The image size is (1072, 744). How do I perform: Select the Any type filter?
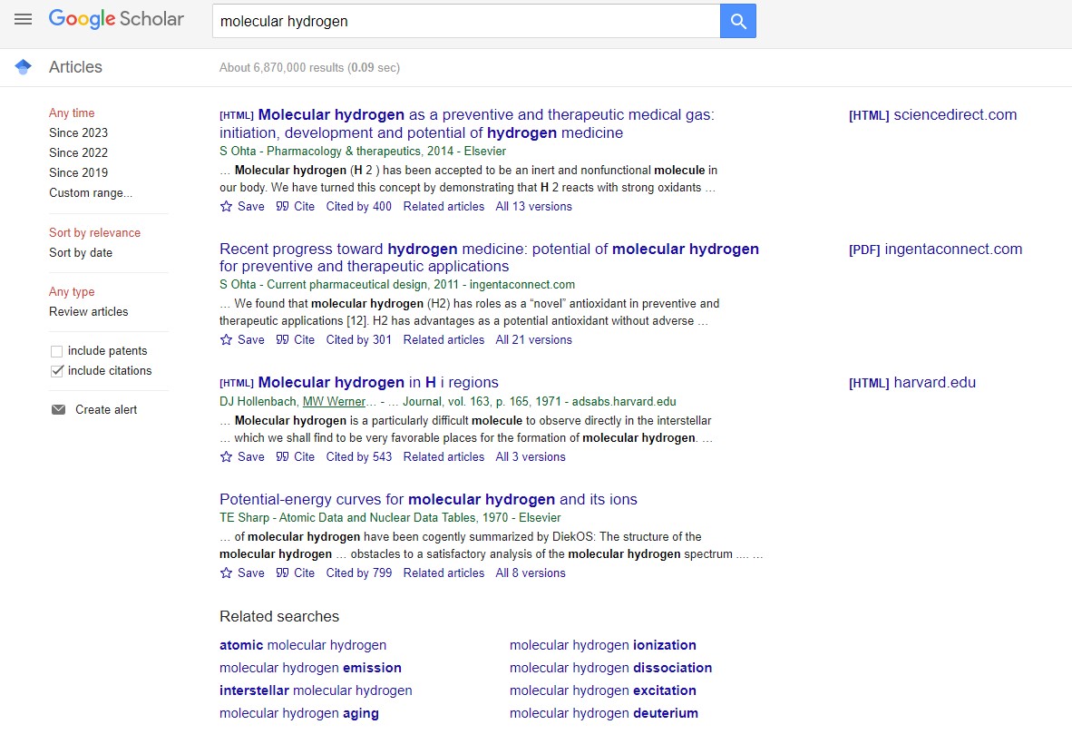point(72,291)
